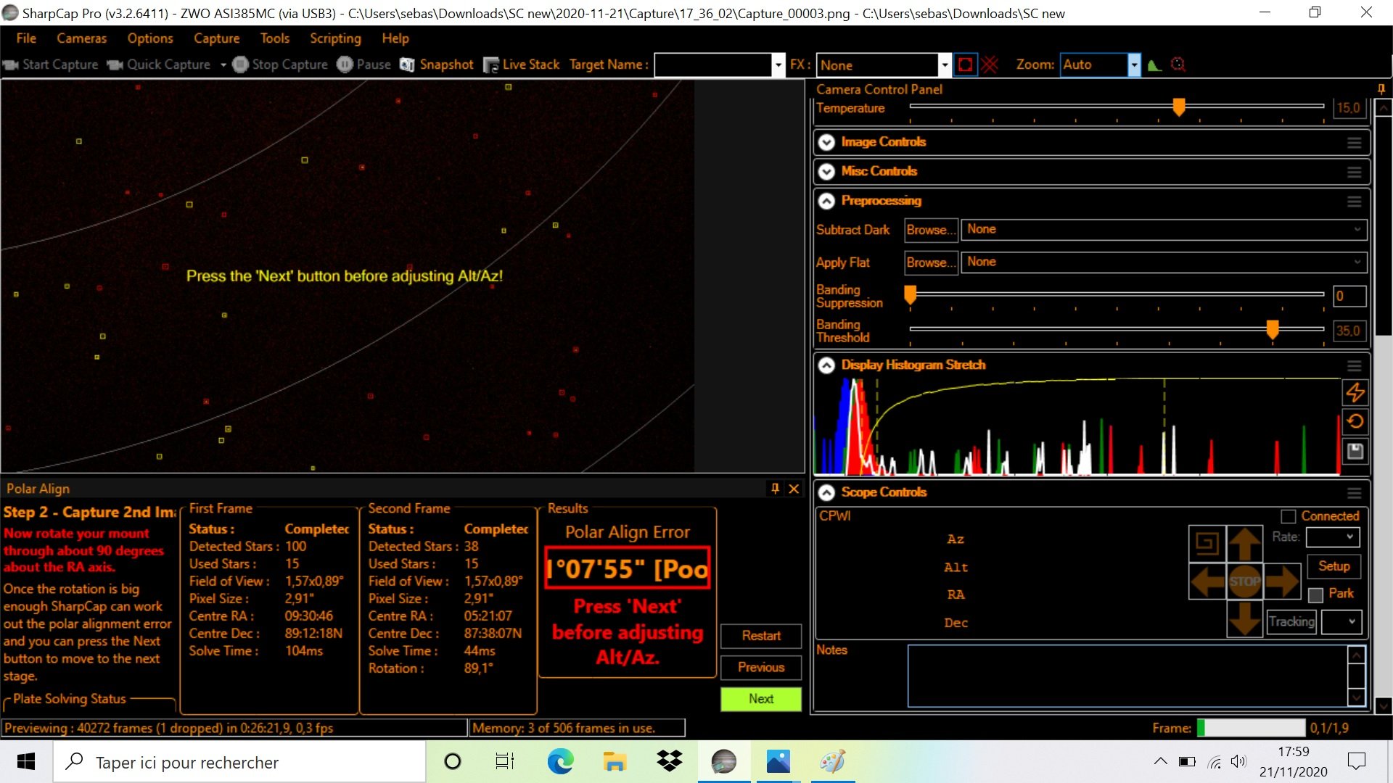Click the Start Capture camera icon
1393x783 pixels.
[x=10, y=65]
